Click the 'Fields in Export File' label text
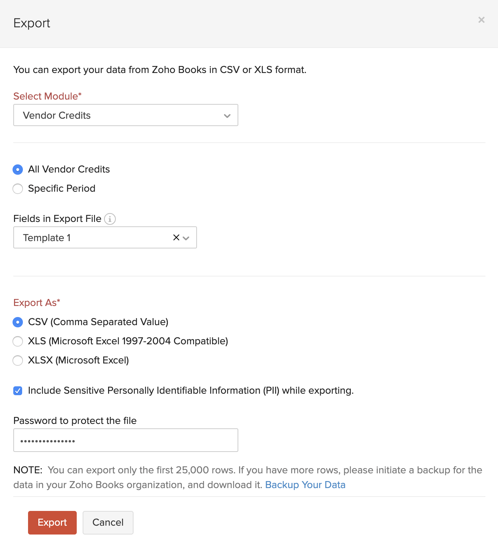Image resolution: width=498 pixels, height=550 pixels. pyautogui.click(x=57, y=219)
